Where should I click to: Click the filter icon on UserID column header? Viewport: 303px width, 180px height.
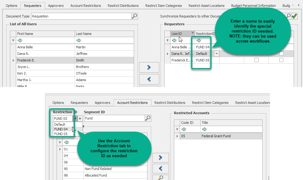point(192,33)
